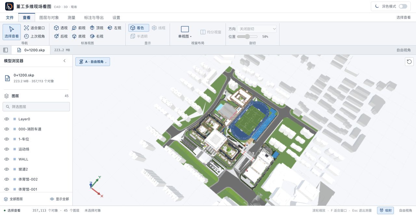This screenshot has width=416, height=215.
Task: Click the XYZ axis gizmo
Action: click(x=96, y=187)
